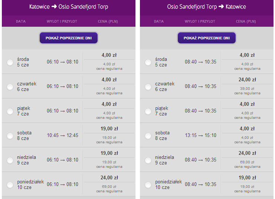This screenshot has width=275, height=199.
Task: Click CENA (PLN) column header in return table
Action: [246, 22]
